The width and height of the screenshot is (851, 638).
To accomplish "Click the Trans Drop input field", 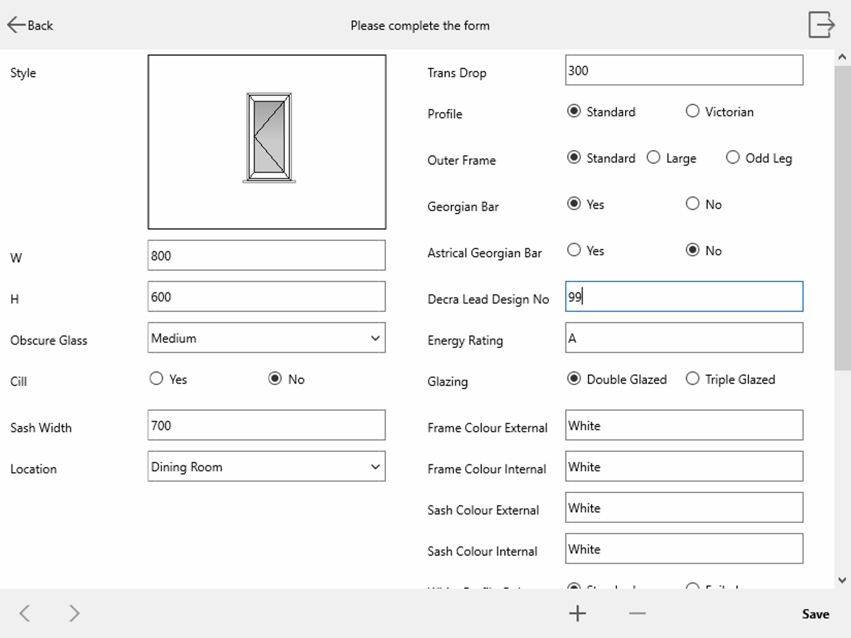I will [684, 70].
